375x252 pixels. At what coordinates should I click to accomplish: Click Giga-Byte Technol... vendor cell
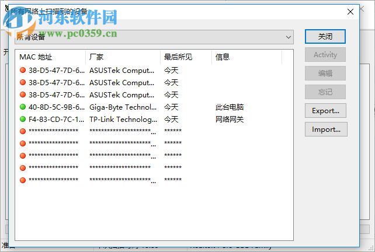[123, 107]
